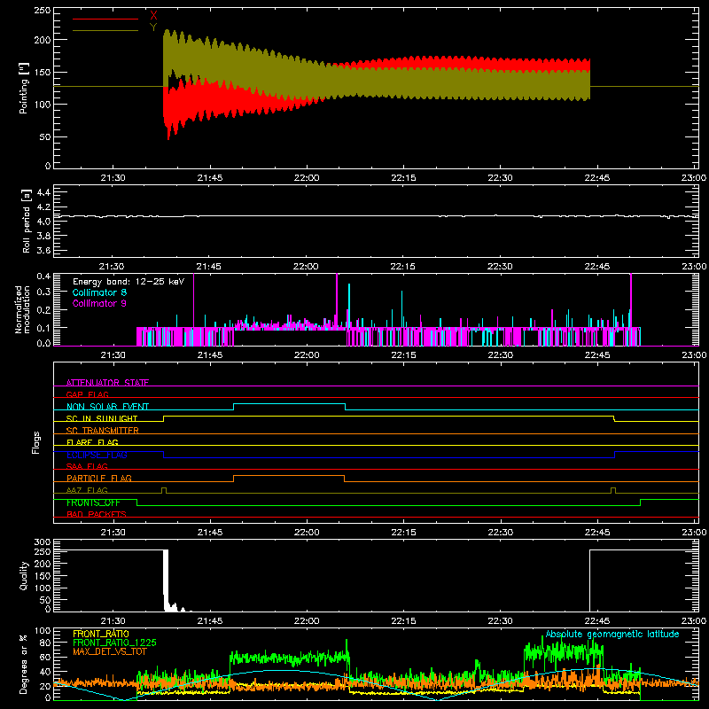Click the Quality axis label

tap(24, 575)
